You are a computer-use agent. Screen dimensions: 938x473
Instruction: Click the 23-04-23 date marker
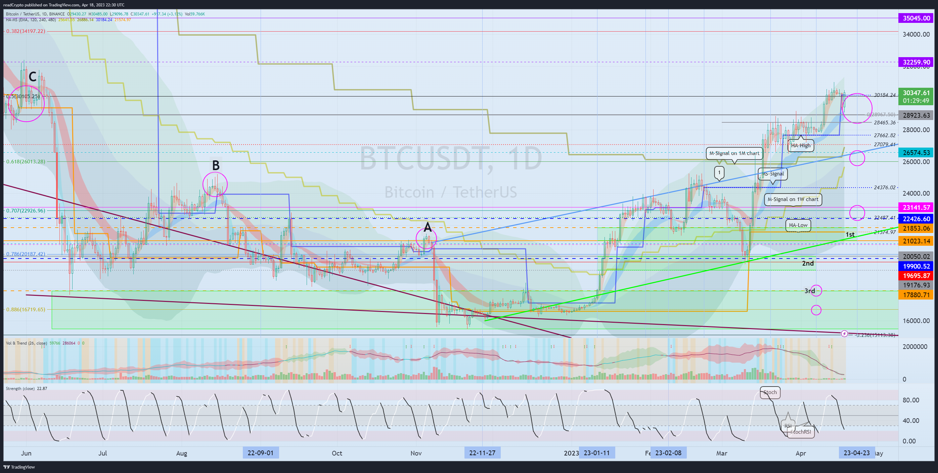857,453
